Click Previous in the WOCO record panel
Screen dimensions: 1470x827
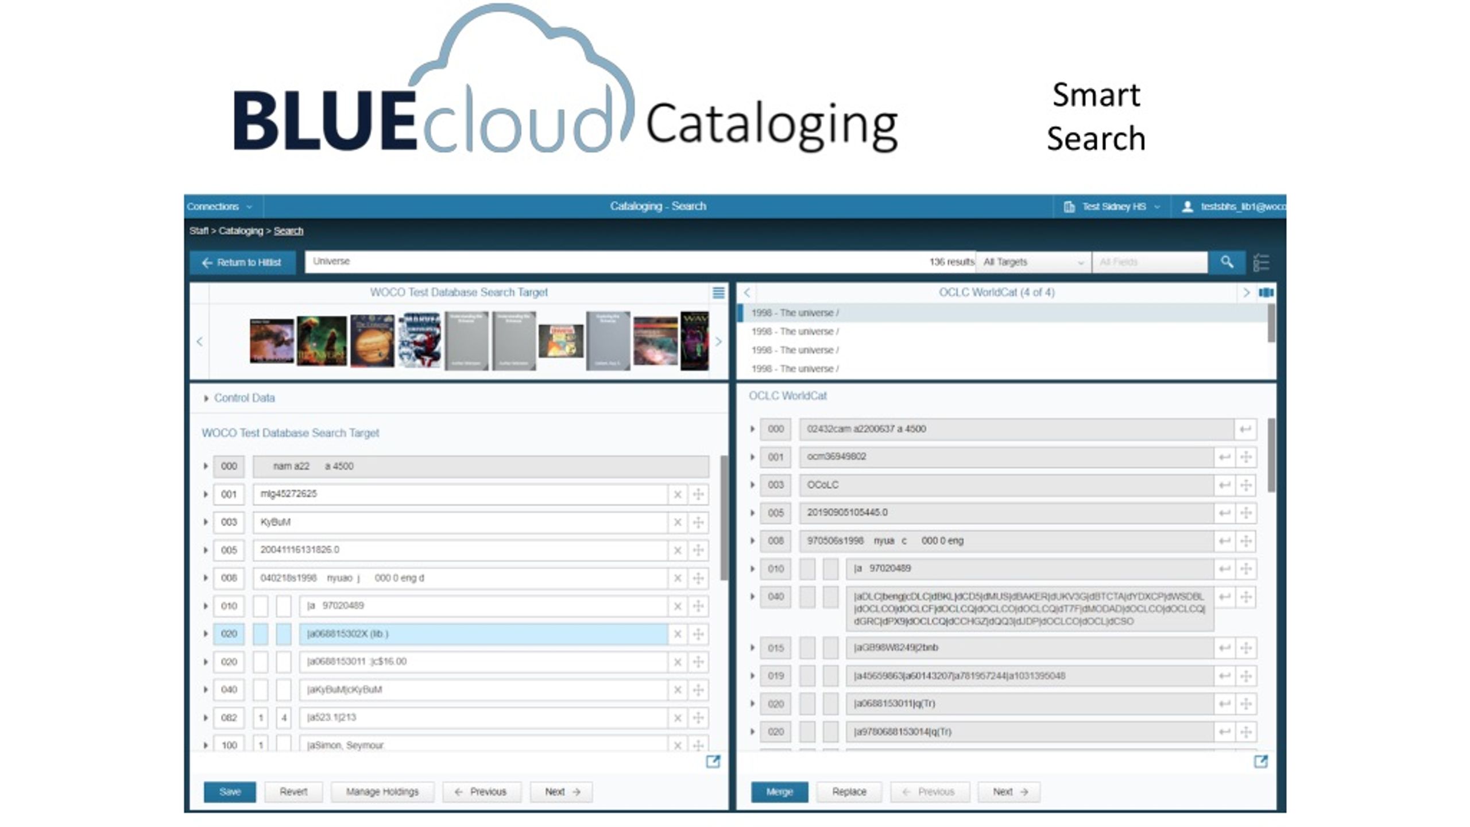coord(481,792)
